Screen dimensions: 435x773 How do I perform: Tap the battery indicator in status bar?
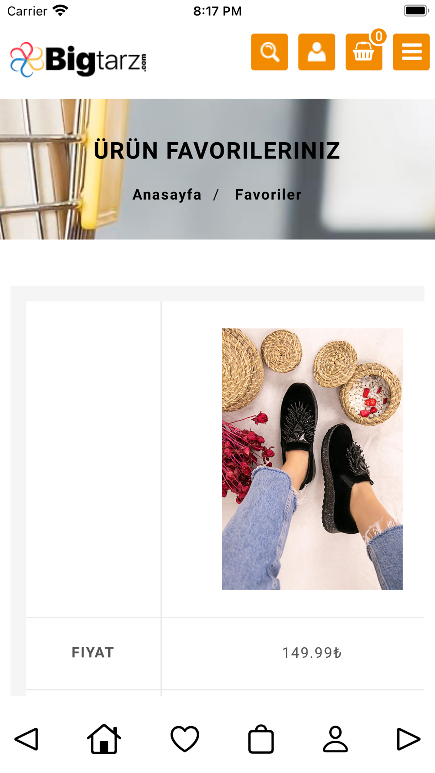point(416,10)
